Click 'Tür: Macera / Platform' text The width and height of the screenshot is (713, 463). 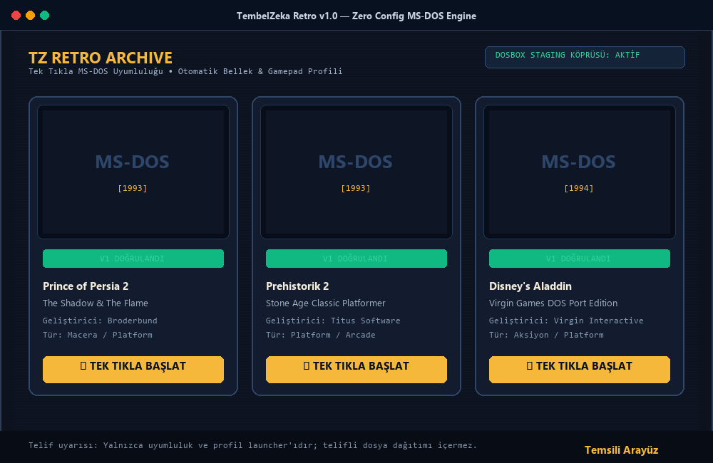[x=98, y=335]
